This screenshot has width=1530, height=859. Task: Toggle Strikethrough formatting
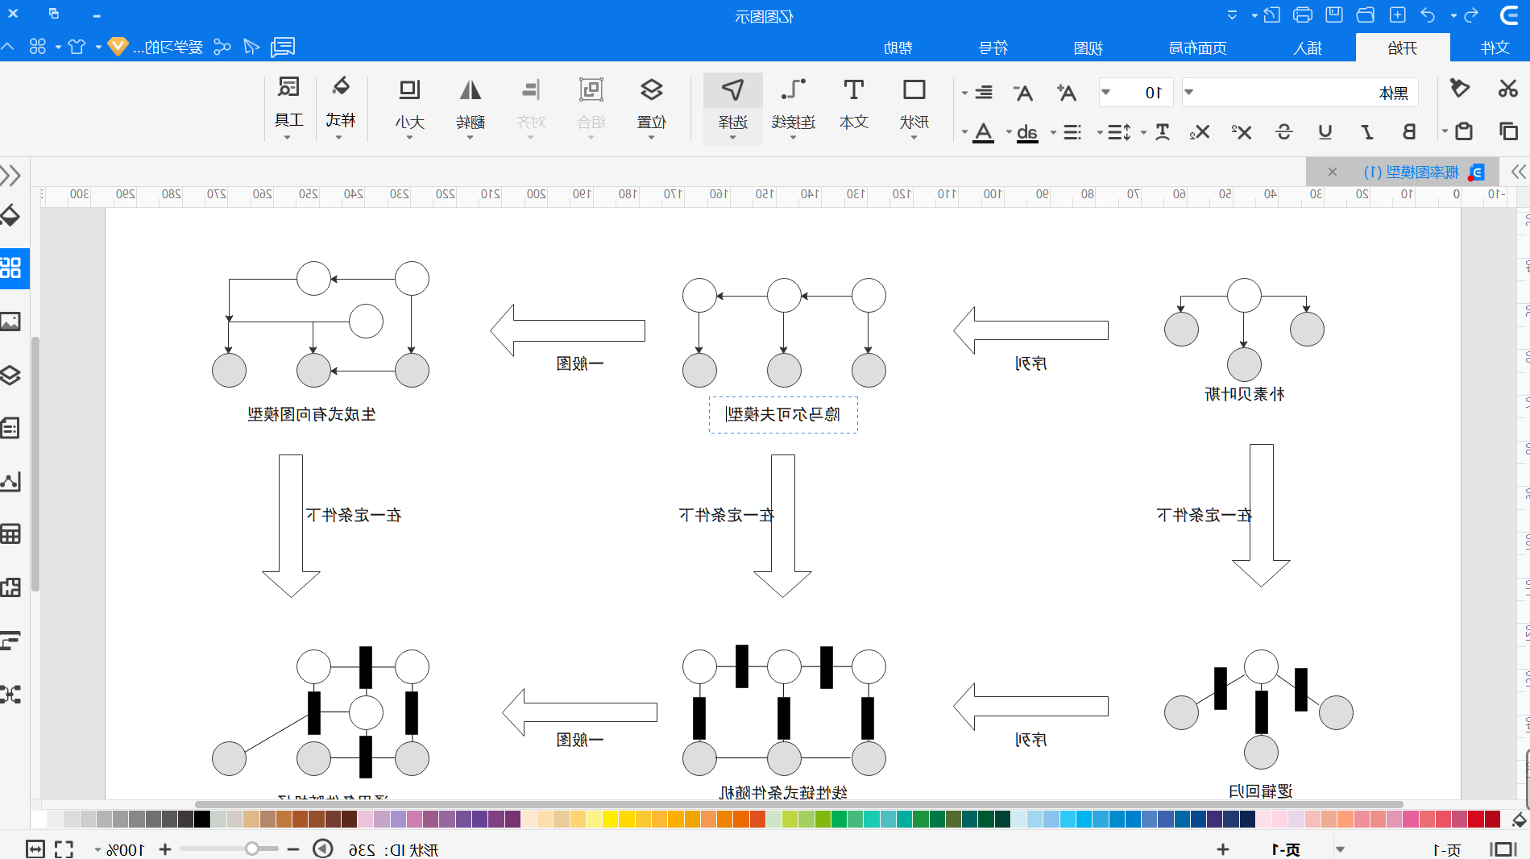tap(1283, 131)
